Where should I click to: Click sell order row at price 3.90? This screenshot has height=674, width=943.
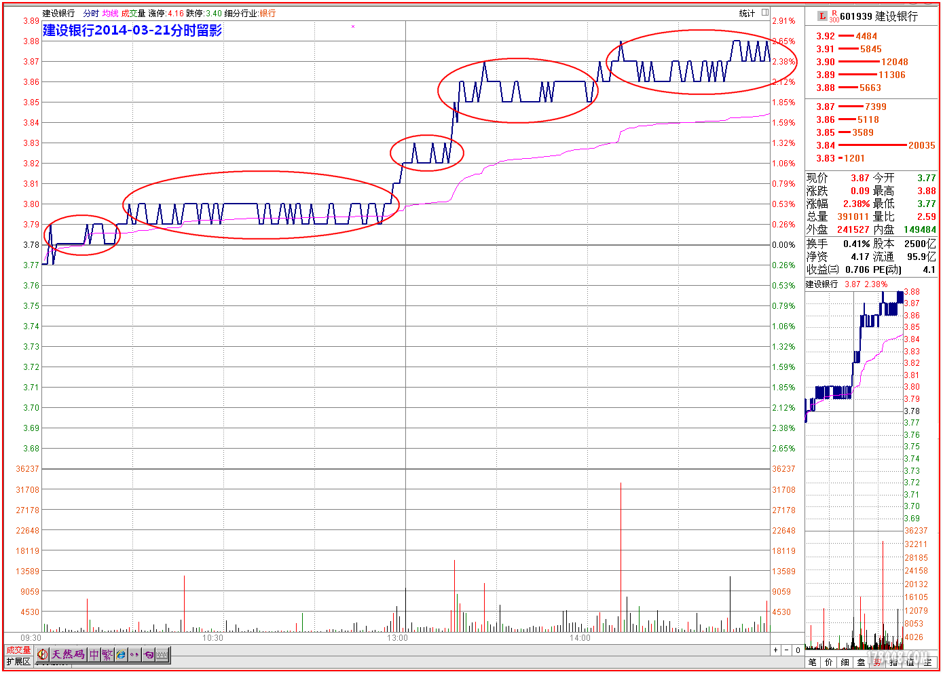(871, 62)
